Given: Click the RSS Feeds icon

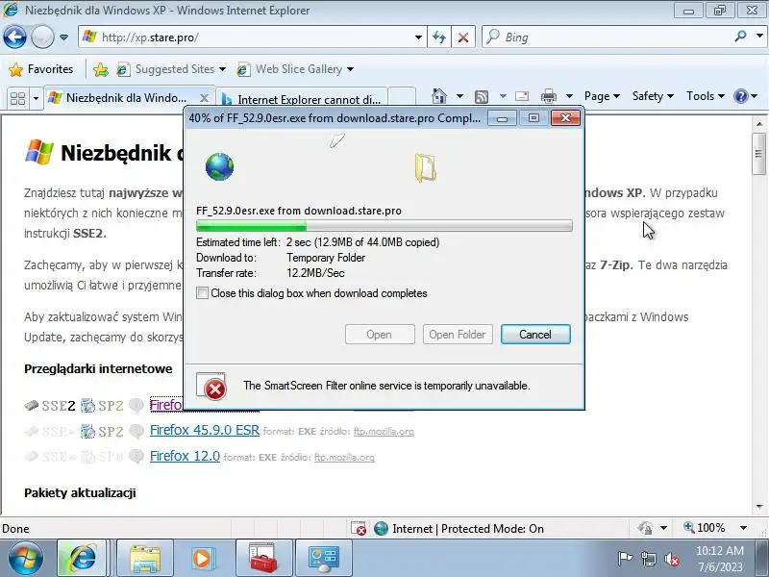Looking at the screenshot, I should point(482,97).
